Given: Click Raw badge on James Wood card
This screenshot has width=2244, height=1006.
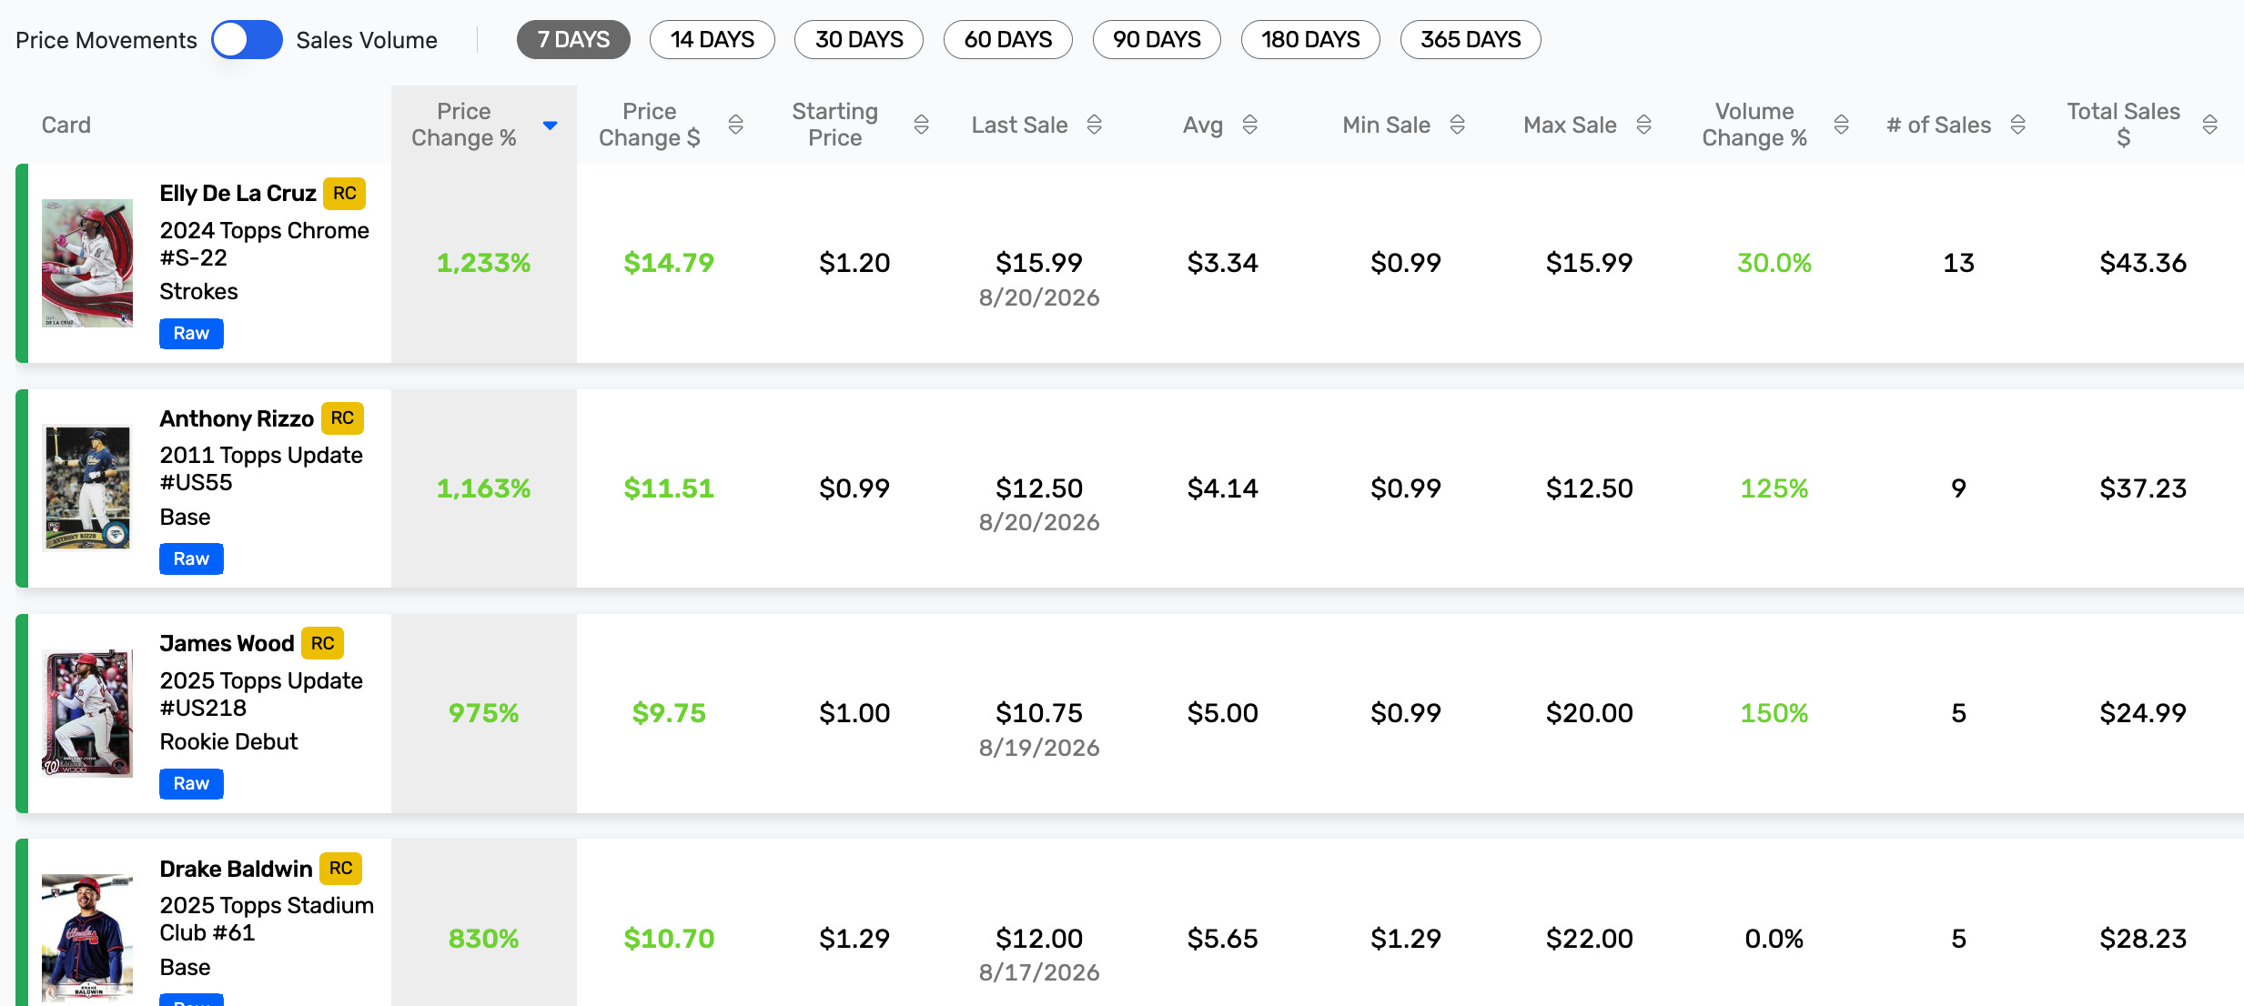Looking at the screenshot, I should [x=191, y=784].
